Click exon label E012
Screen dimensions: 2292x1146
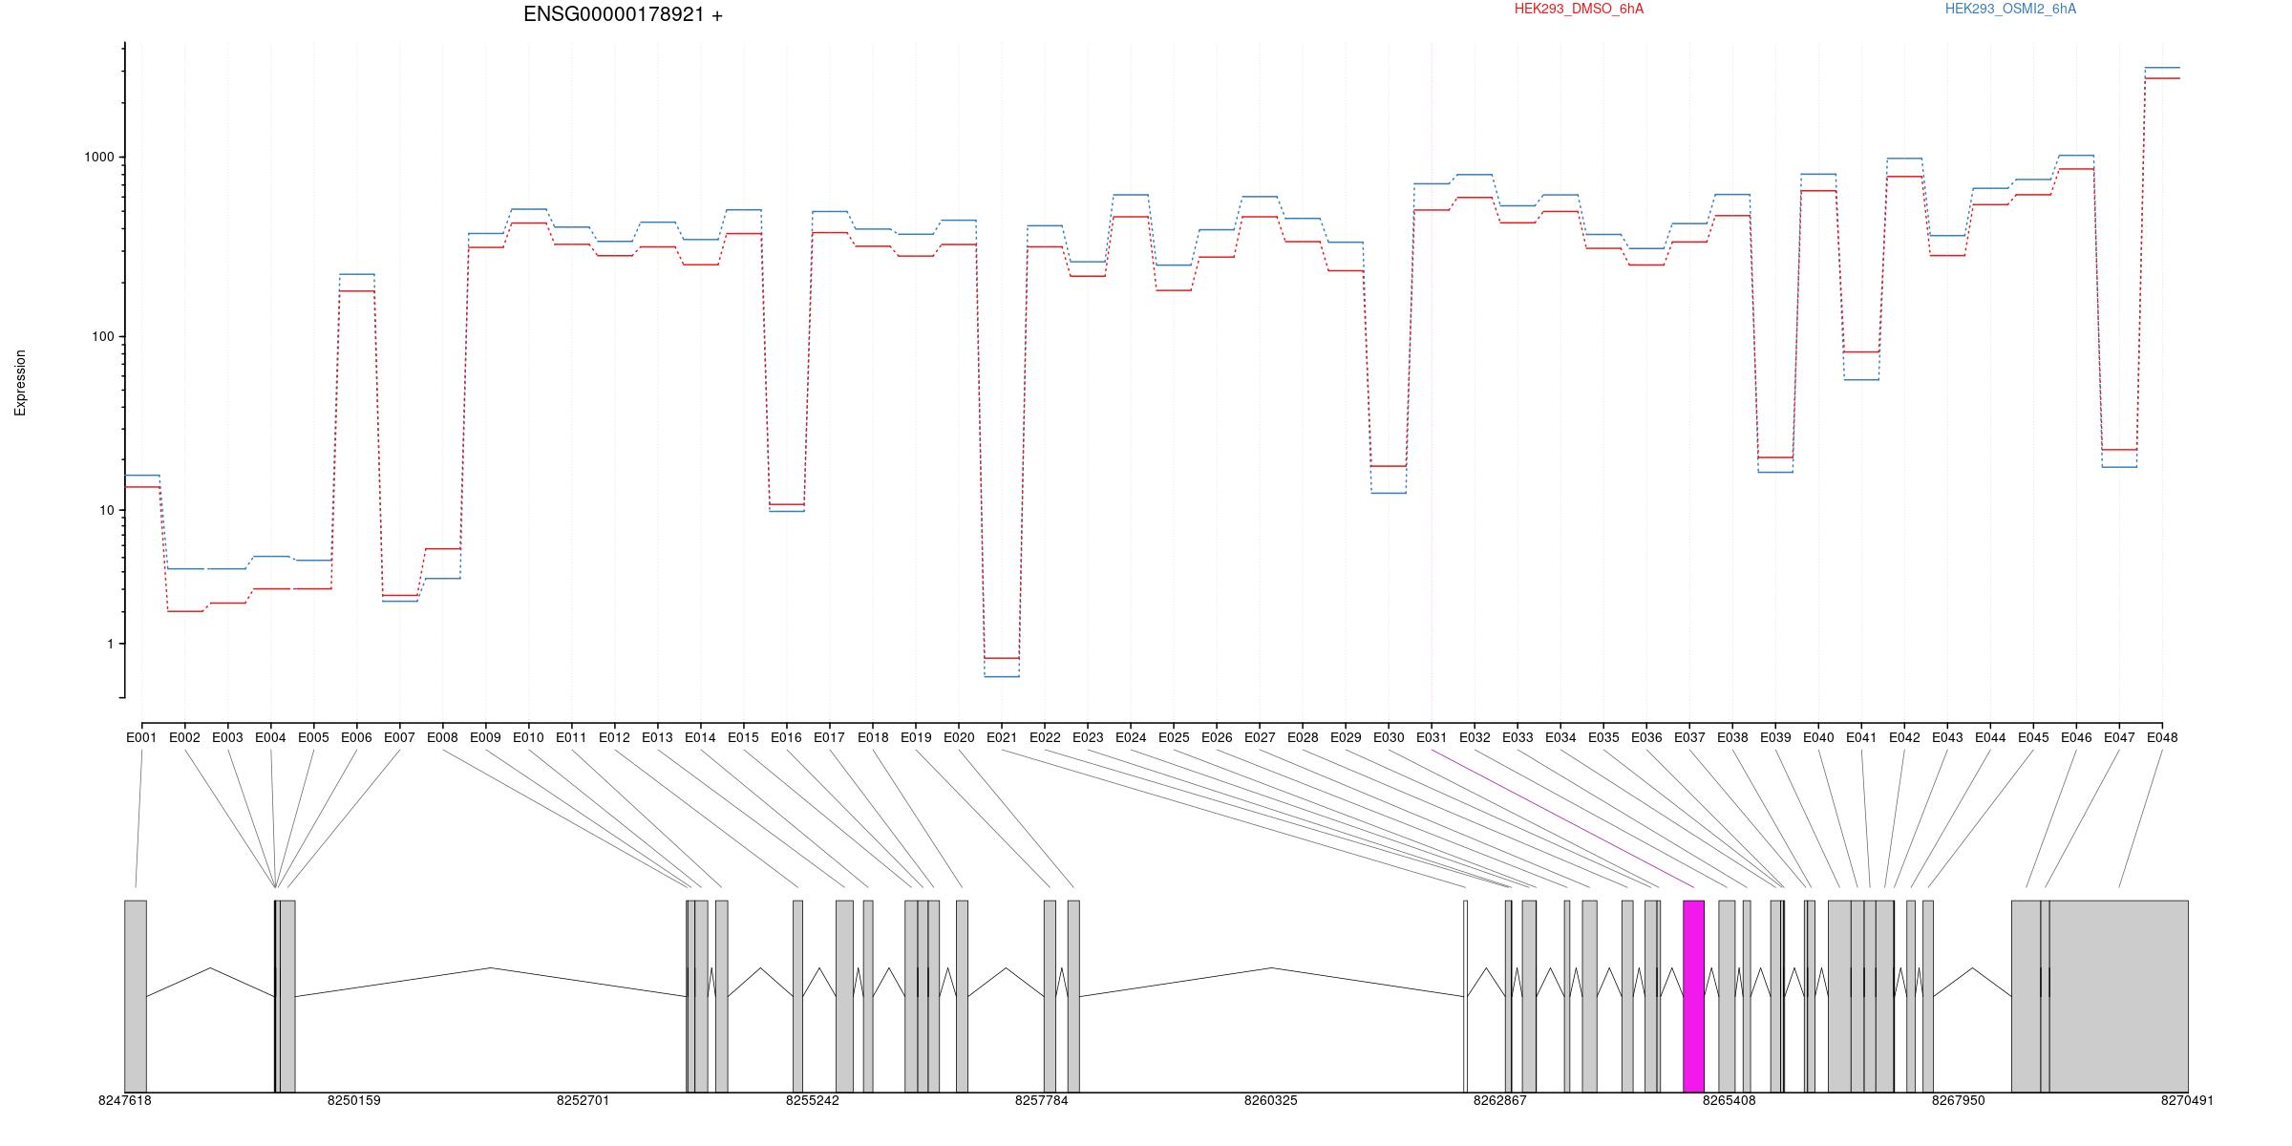[x=614, y=737]
